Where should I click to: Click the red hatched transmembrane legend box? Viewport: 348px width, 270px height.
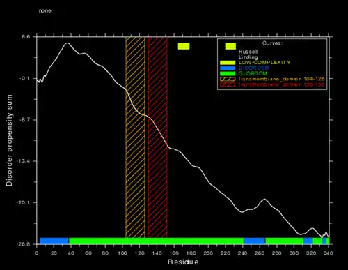[x=228, y=84]
